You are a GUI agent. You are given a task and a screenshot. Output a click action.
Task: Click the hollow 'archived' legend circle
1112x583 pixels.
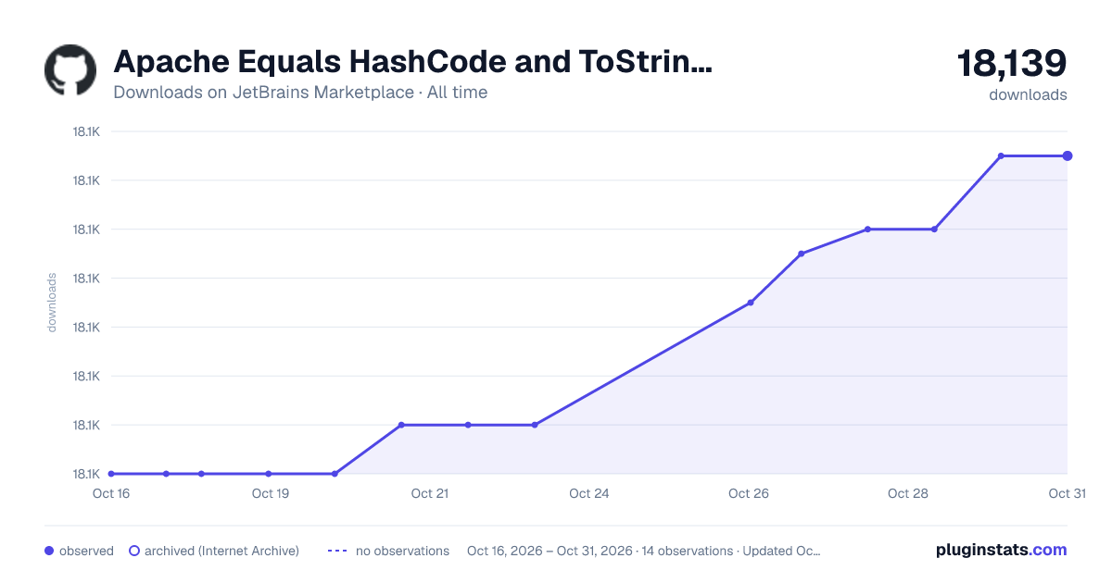pyautogui.click(x=134, y=551)
